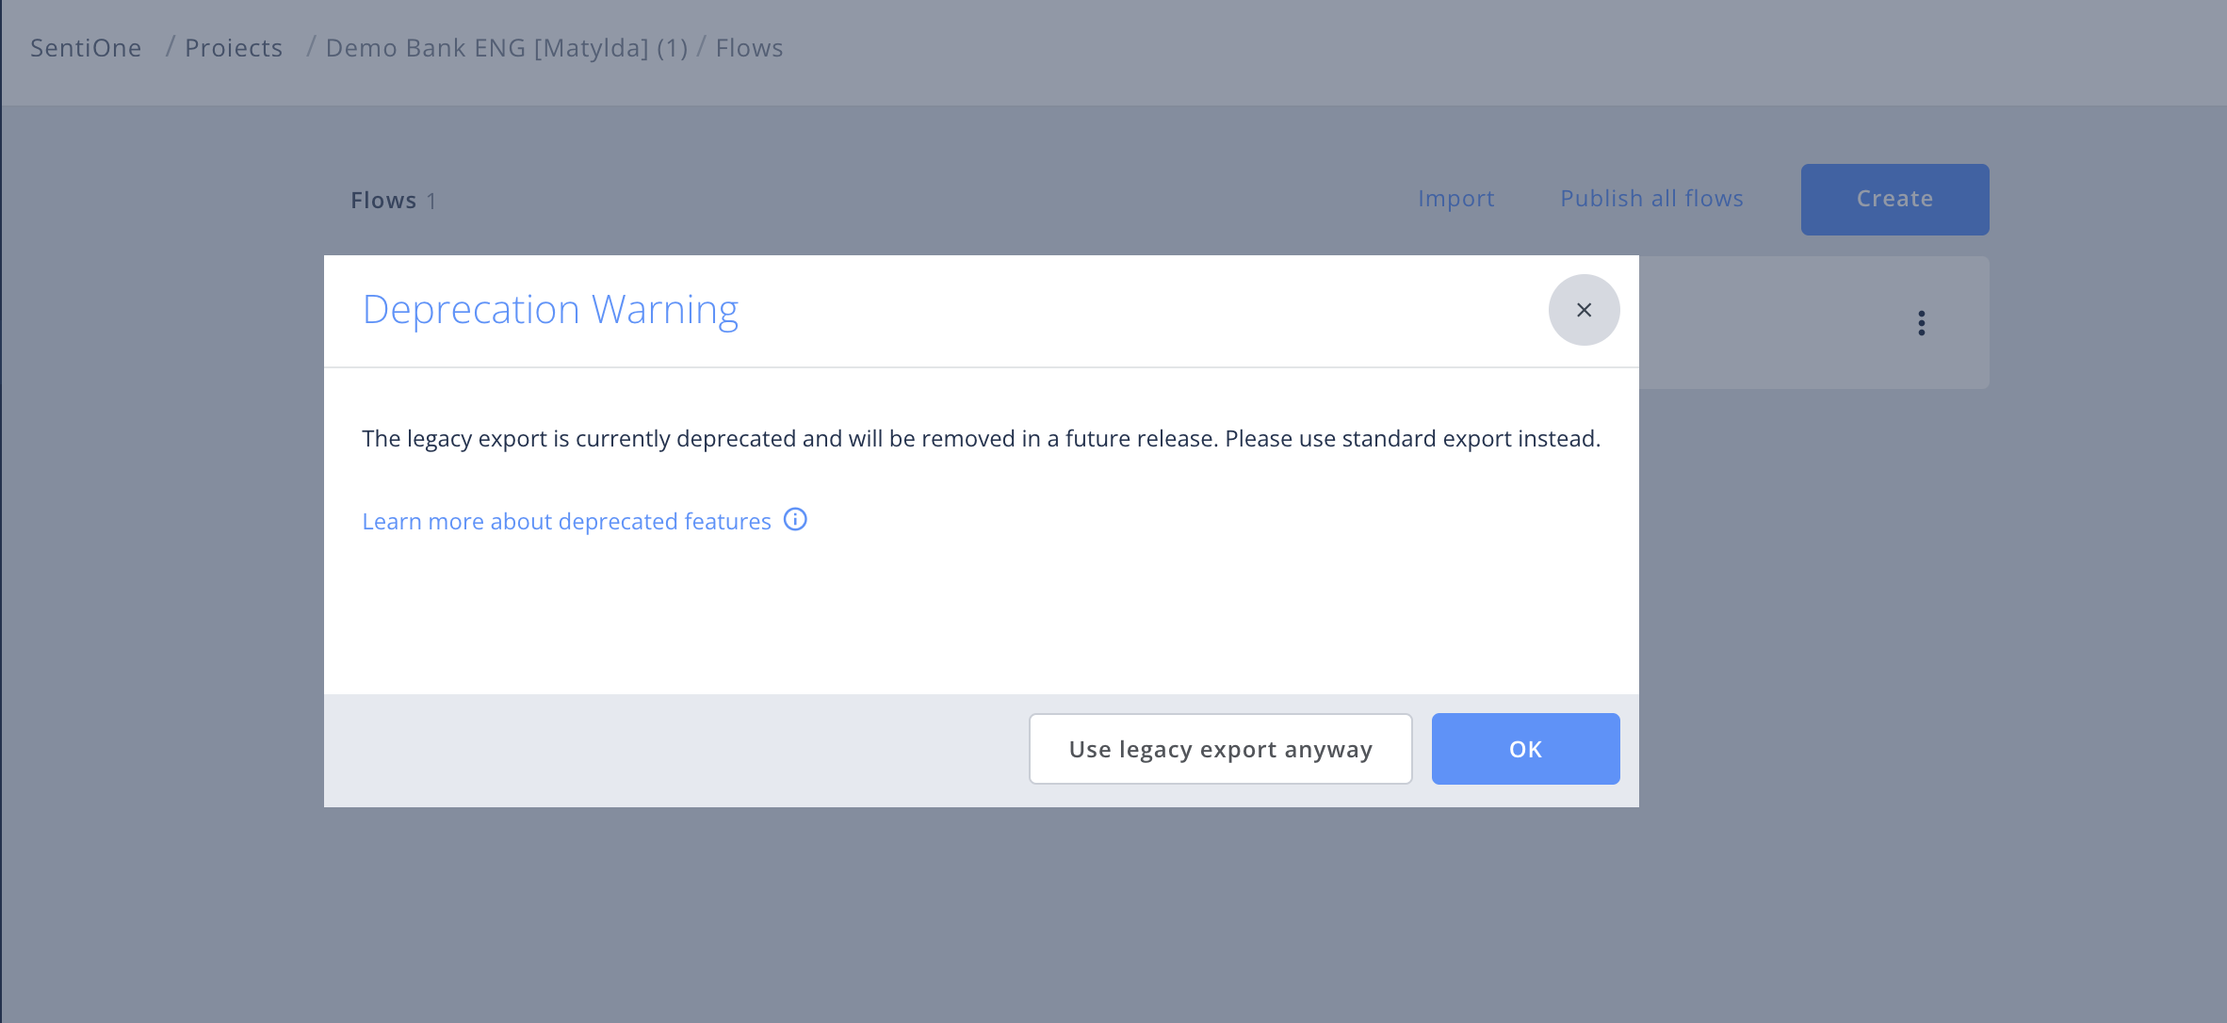The width and height of the screenshot is (2227, 1023).
Task: Click Import in the Flows header
Action: [1455, 199]
